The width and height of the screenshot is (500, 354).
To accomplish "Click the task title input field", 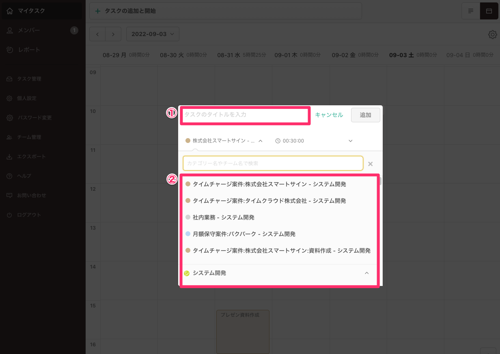I will tap(246, 115).
